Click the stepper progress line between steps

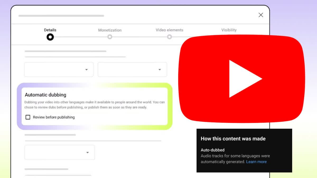tap(79, 37)
